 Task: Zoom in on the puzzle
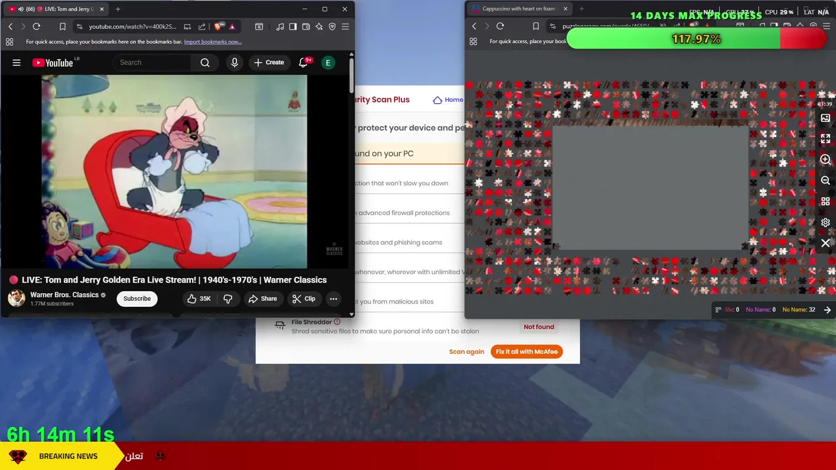pos(826,160)
